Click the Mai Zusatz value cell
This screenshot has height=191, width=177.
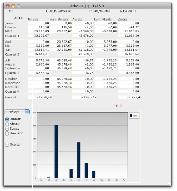point(129,46)
